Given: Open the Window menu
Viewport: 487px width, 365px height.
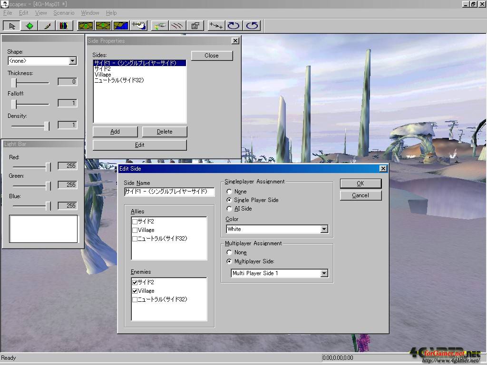Looking at the screenshot, I should click(90, 13).
